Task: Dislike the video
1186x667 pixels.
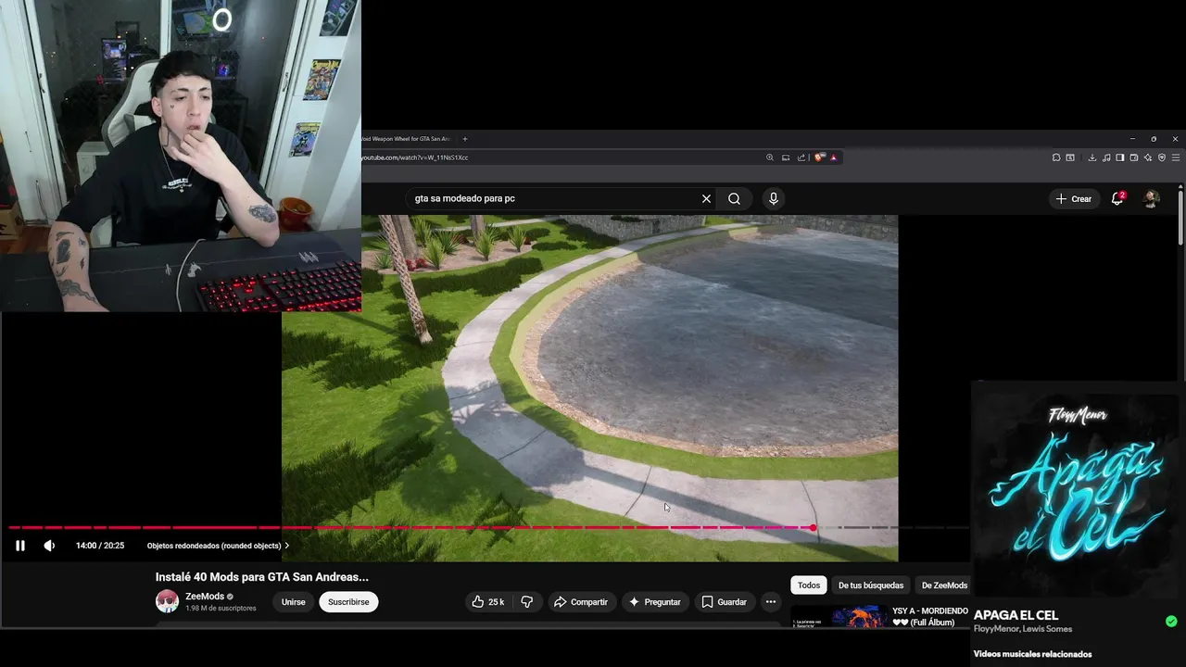Action: 527,602
